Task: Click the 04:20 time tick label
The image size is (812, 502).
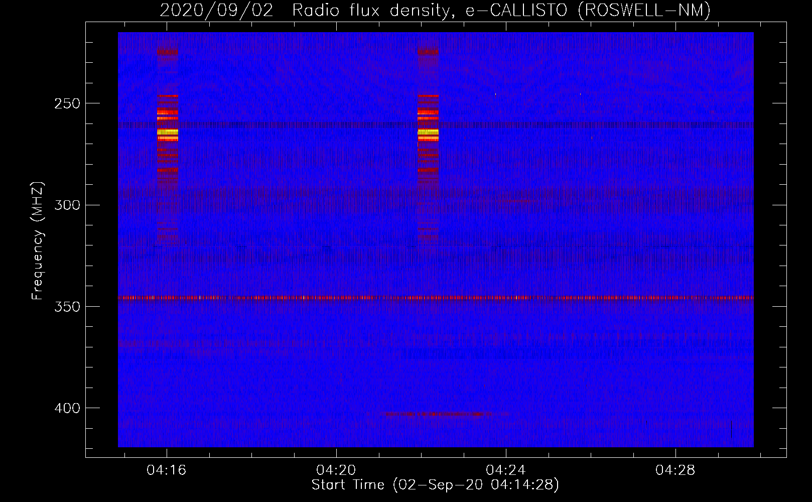Action: coord(336,470)
